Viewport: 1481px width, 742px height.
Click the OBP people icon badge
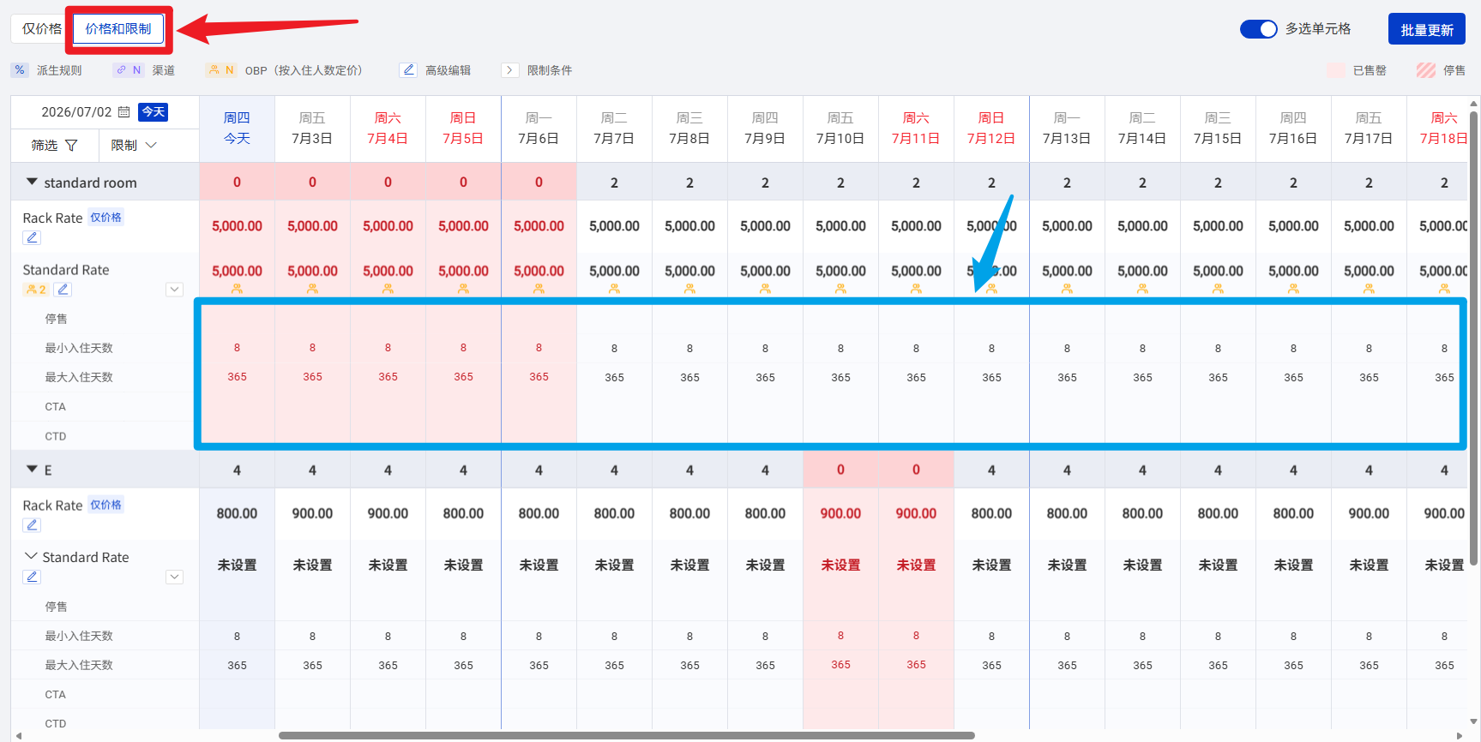click(221, 70)
